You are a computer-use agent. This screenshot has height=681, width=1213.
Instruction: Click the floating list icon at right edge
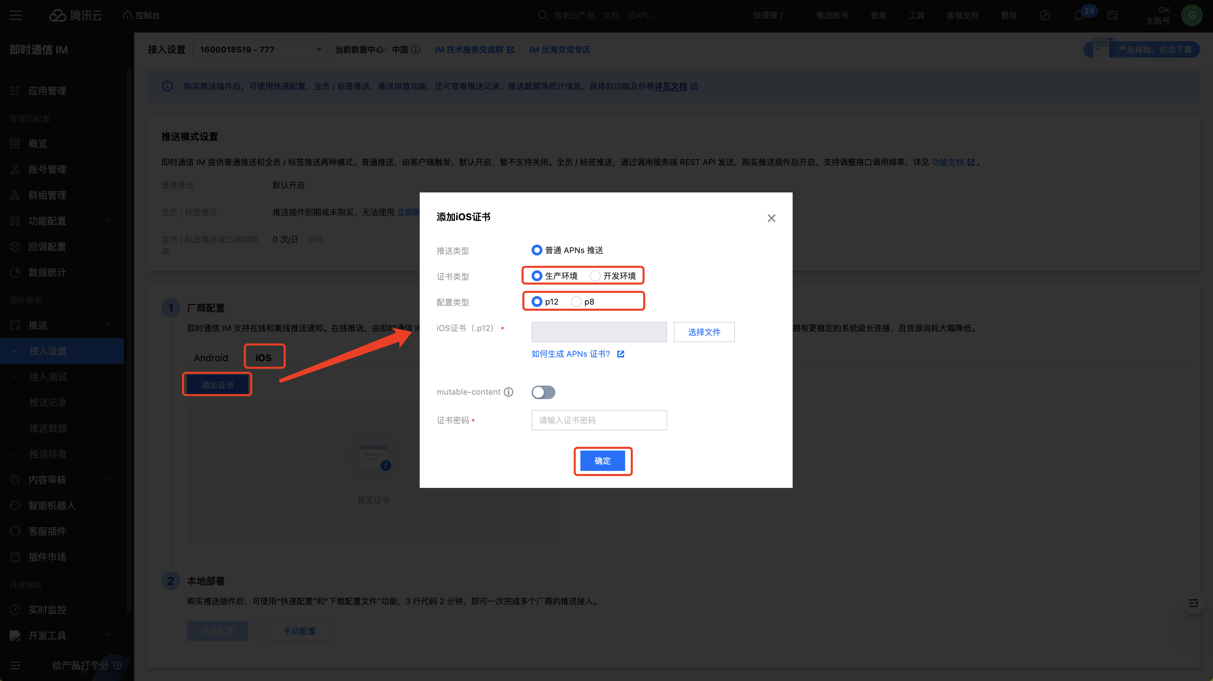[1193, 603]
